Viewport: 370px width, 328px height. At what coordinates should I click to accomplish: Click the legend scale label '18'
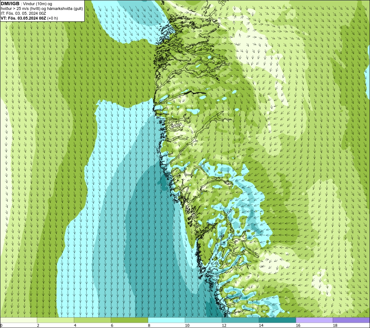point(335,325)
